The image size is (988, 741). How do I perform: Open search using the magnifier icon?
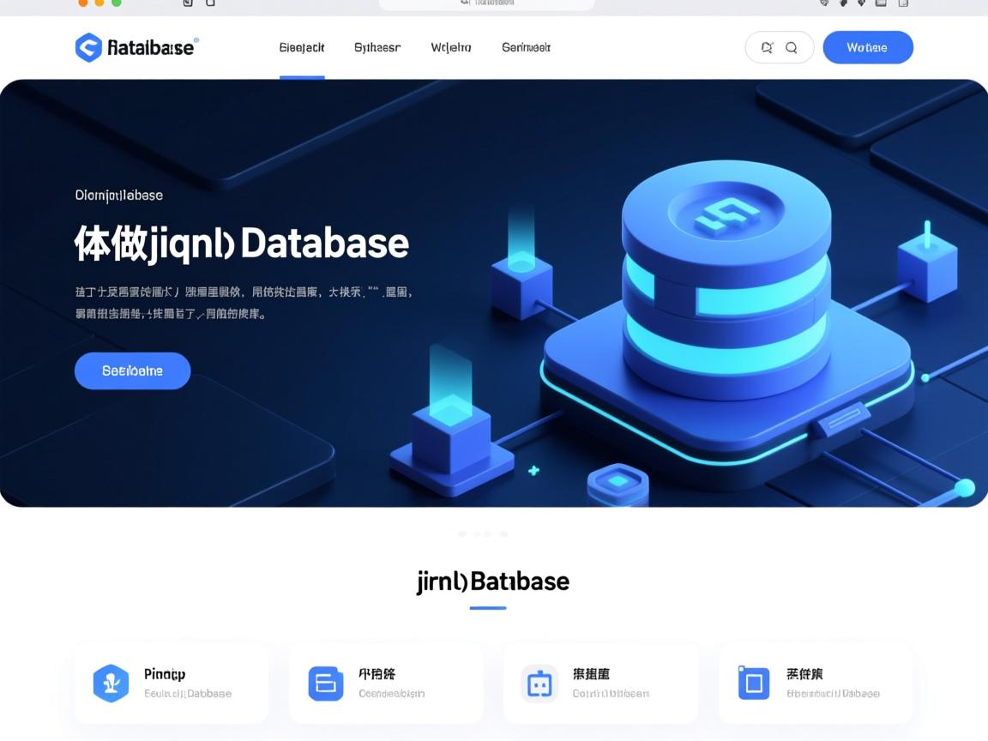792,47
